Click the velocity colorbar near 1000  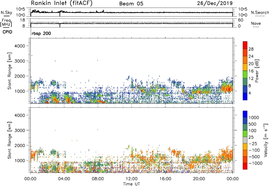(245, 118)
